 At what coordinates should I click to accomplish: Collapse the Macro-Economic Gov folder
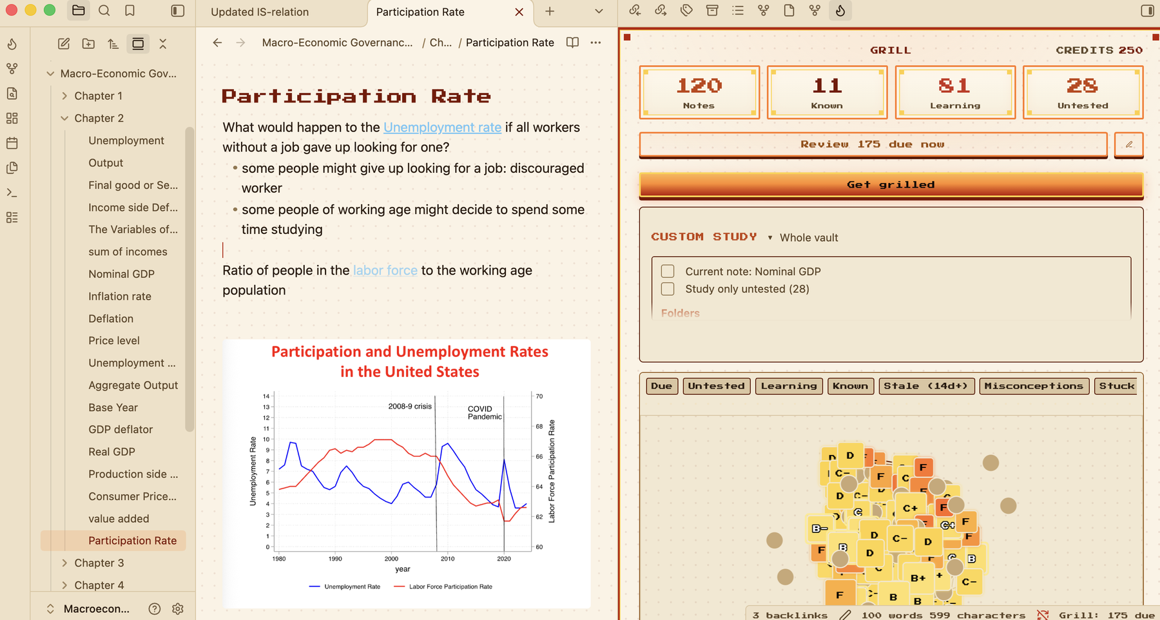[50, 73]
